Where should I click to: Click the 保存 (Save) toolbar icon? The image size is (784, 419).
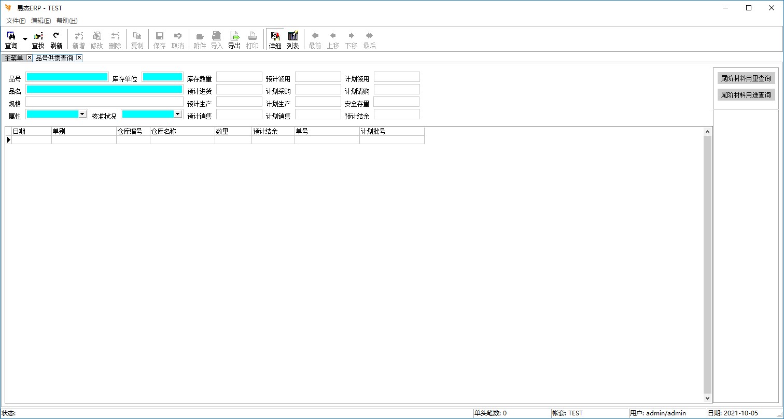[160, 39]
